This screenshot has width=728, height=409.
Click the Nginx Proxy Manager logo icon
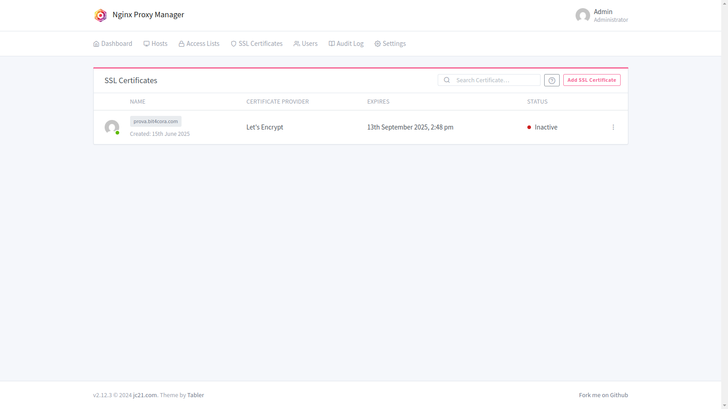pyautogui.click(x=101, y=15)
